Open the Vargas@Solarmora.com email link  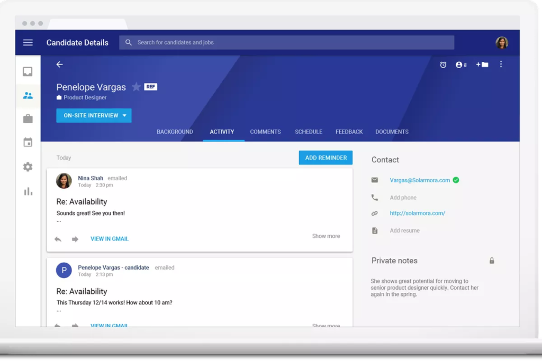(420, 180)
